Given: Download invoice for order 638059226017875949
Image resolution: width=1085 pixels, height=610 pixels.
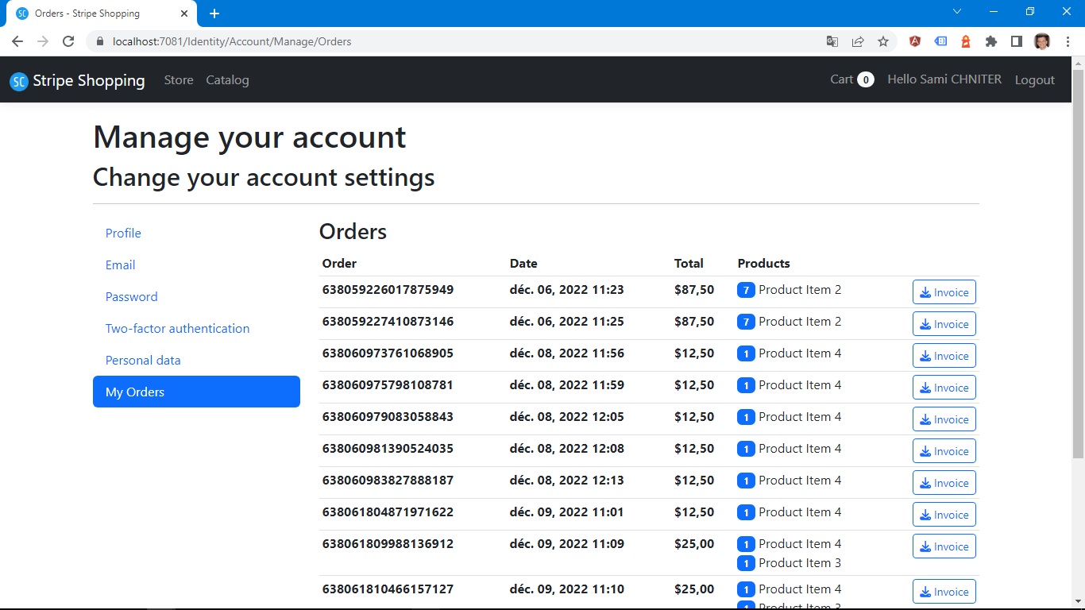Looking at the screenshot, I should coord(944,292).
